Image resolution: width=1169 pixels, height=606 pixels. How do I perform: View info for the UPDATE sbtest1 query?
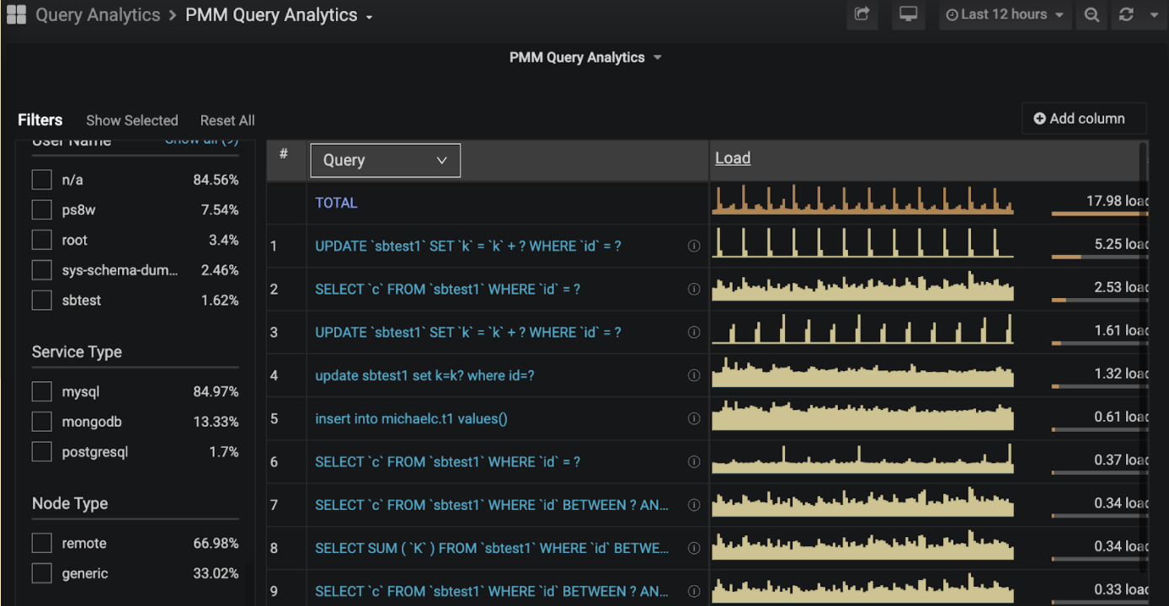(693, 246)
